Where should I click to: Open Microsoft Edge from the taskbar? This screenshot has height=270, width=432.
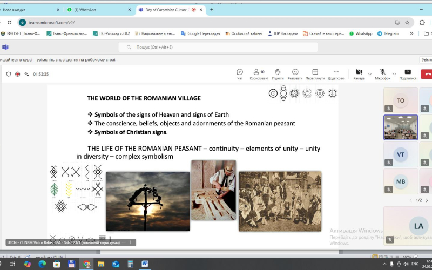tap(42, 264)
